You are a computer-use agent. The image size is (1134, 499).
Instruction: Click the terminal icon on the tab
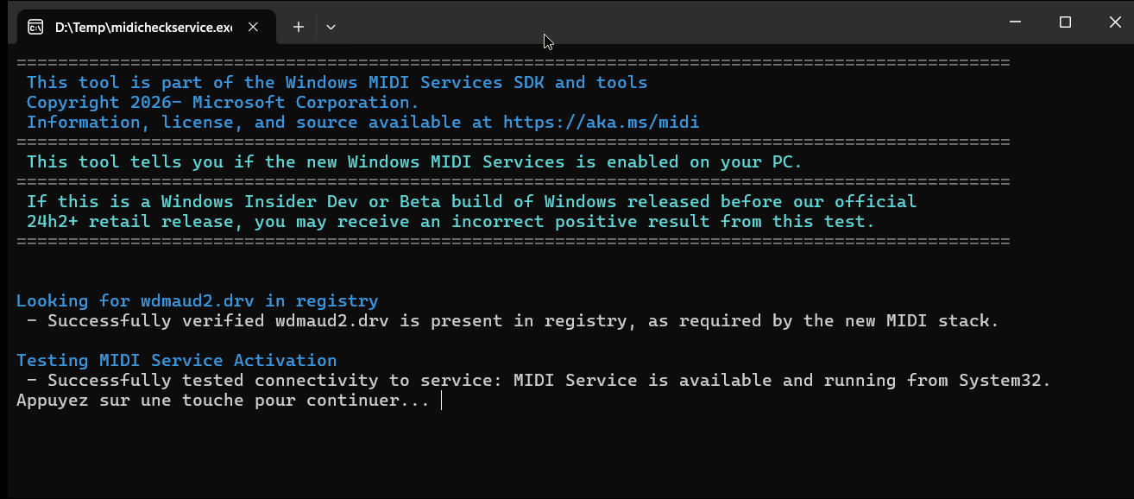coord(35,27)
